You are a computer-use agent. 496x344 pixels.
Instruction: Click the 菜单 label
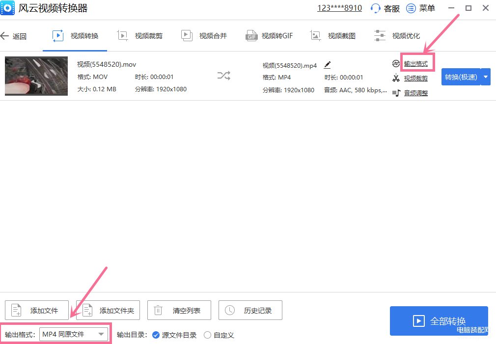pyautogui.click(x=427, y=8)
